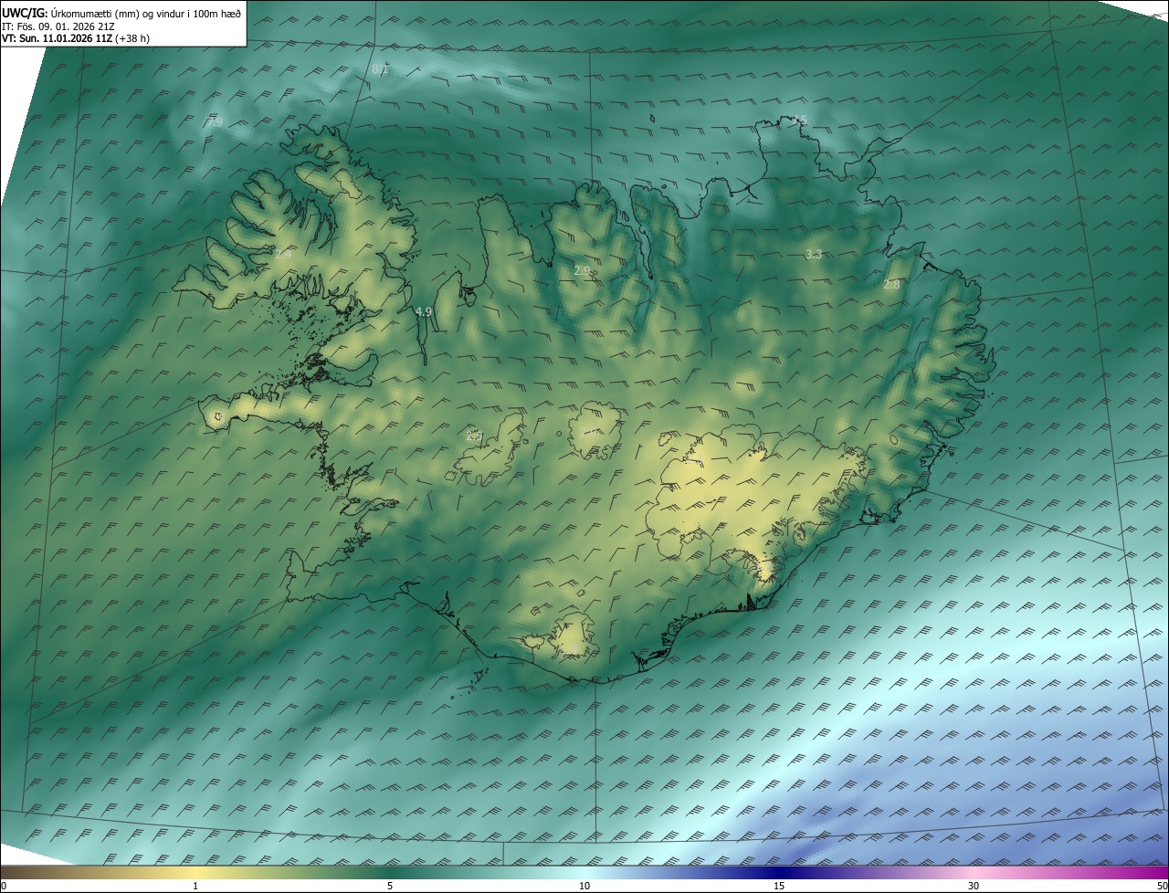The image size is (1169, 893).
Task: Click the "3.3" precipitation value label
Action: (814, 254)
